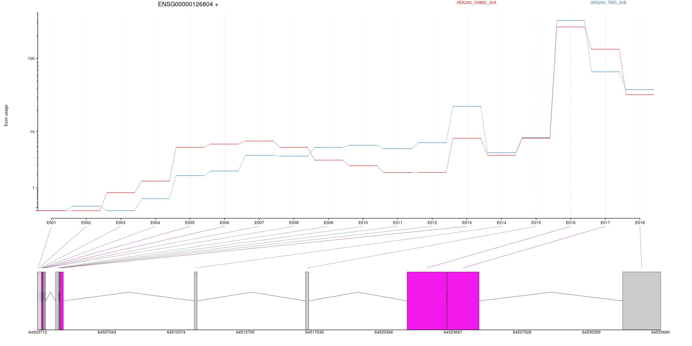
Task: Click the y-axis value 100
Action: click(31, 59)
